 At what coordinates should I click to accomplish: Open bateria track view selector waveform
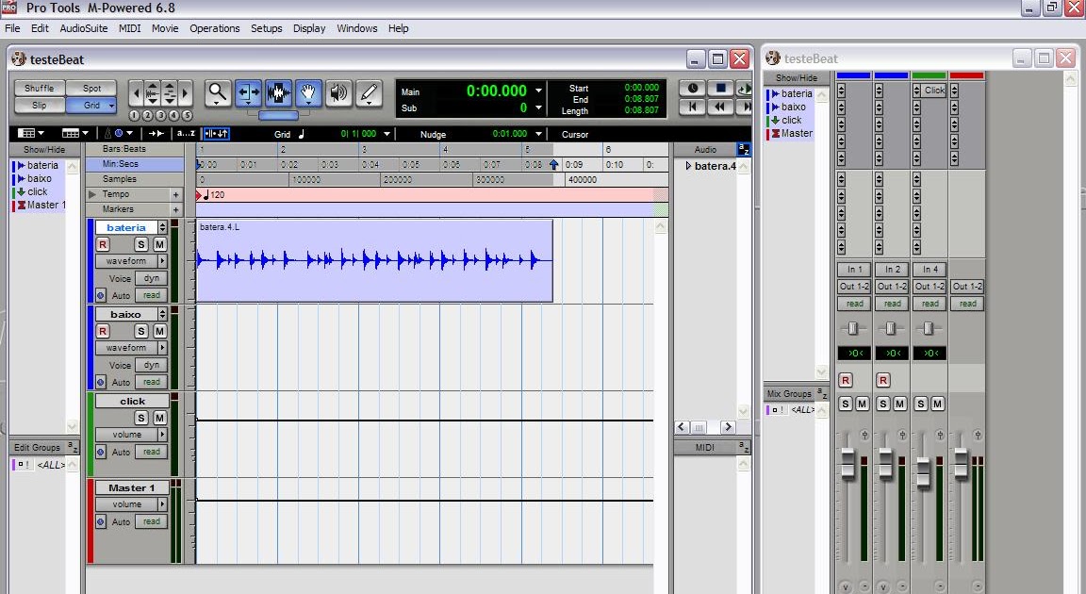pos(132,261)
